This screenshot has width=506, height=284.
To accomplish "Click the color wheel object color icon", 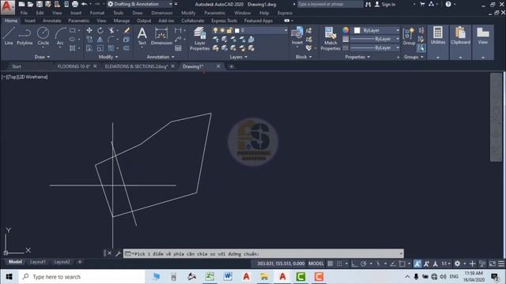I will (346, 30).
